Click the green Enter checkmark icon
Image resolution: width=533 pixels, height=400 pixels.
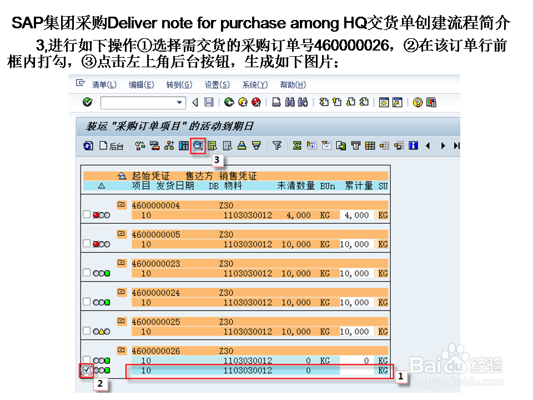click(87, 102)
